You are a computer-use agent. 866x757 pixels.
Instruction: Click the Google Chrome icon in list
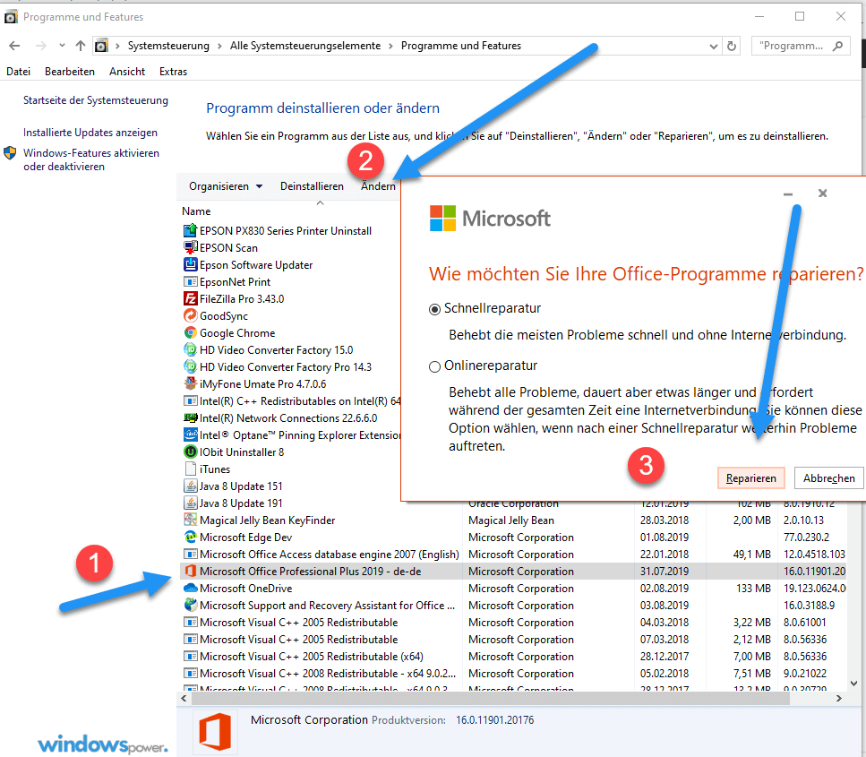[x=190, y=332]
